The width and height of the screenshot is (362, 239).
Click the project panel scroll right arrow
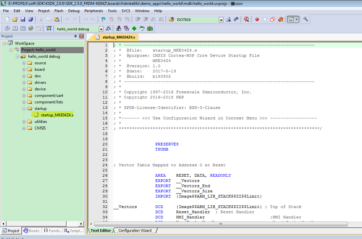click(x=81, y=224)
